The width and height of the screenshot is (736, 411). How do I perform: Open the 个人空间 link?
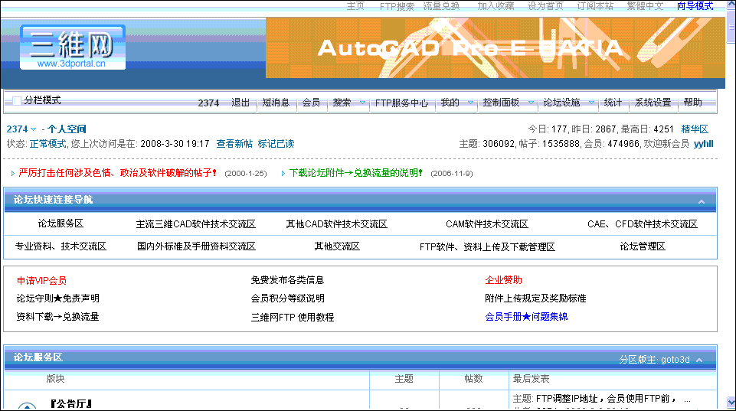(67, 129)
